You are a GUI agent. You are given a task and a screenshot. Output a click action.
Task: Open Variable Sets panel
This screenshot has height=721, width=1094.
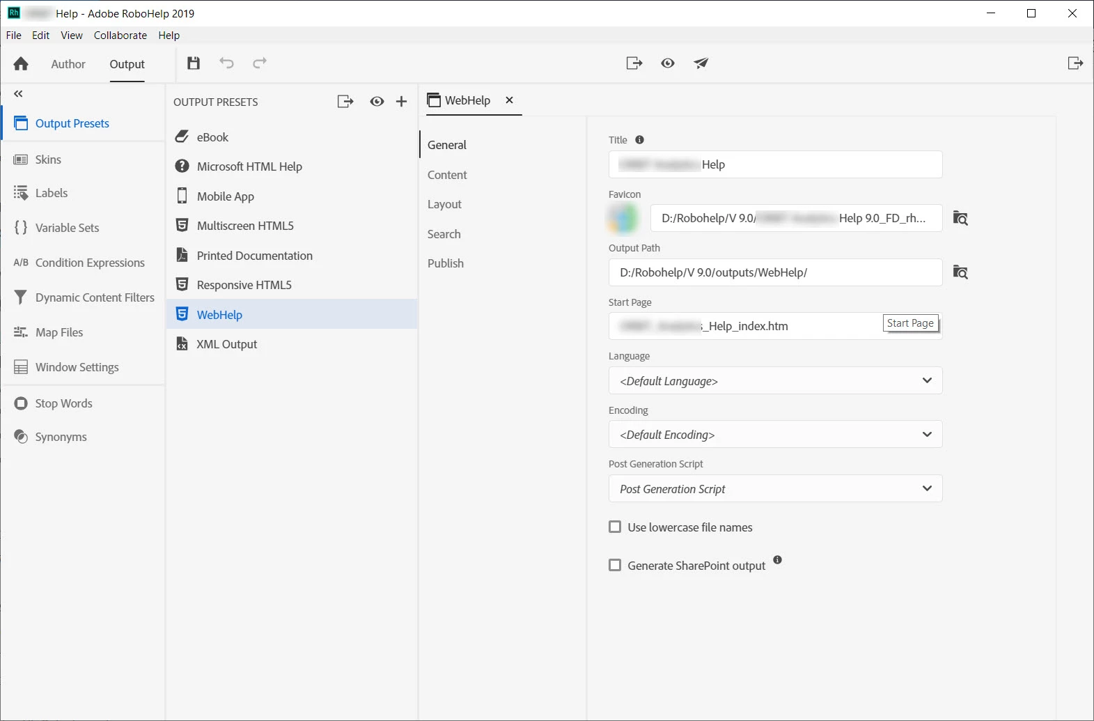[83, 228]
